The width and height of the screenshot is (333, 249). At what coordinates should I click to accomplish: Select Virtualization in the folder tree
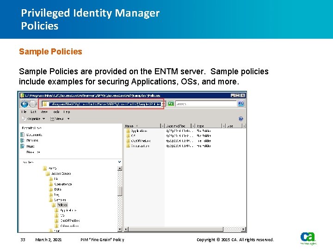(x=69, y=225)
